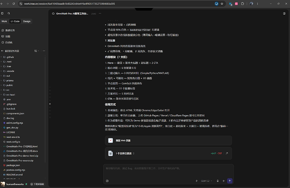
Task: Switch to the Code mode tab
Action: click(x=15, y=21)
